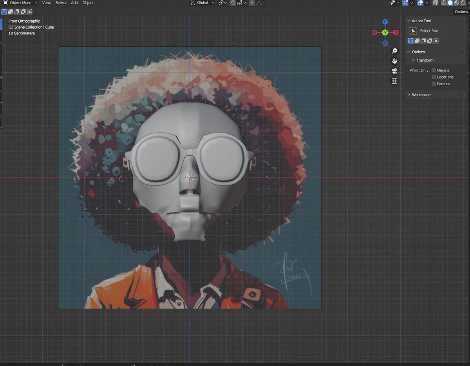Viewport: 470px width, 366px height.
Task: Select Extend mode in top-left tool settings bar
Action: coord(11,12)
